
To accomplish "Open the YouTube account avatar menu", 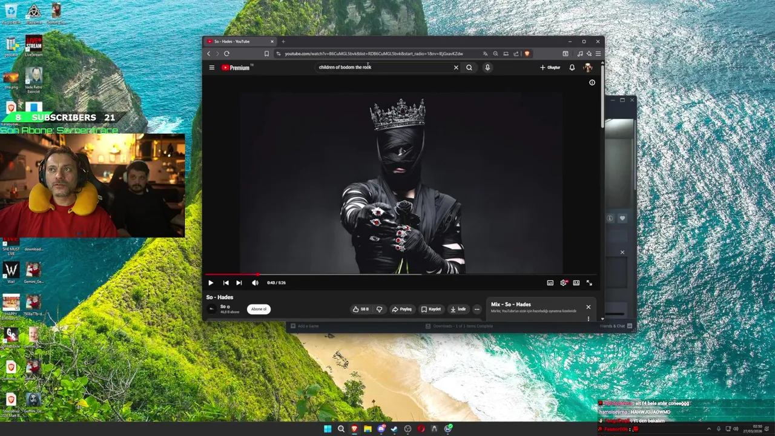I will (587, 67).
